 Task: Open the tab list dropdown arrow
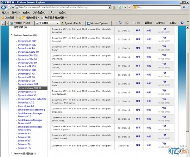point(7,23)
